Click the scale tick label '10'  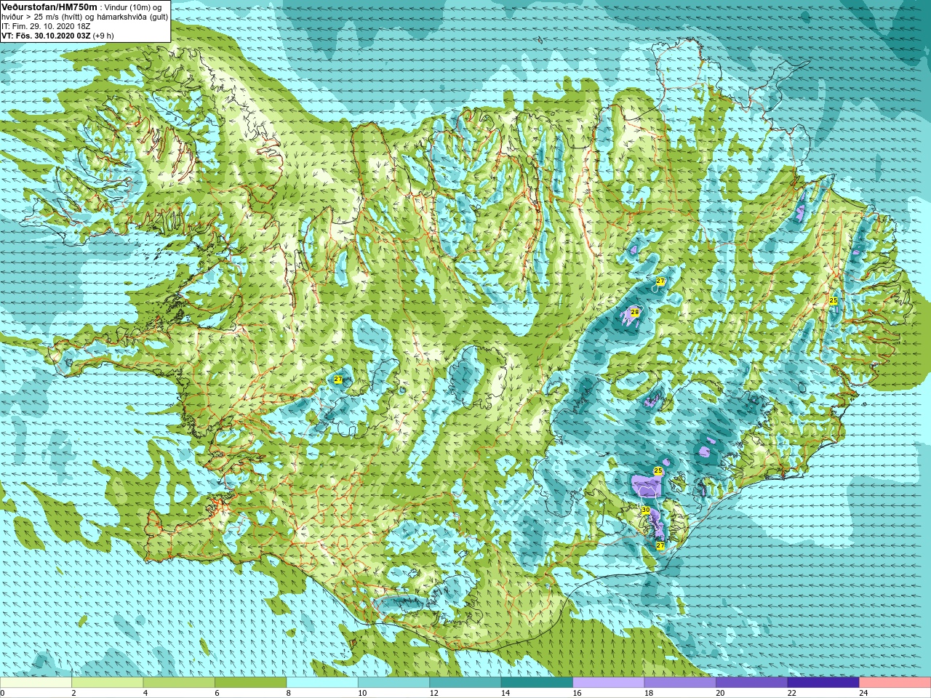coord(361,693)
